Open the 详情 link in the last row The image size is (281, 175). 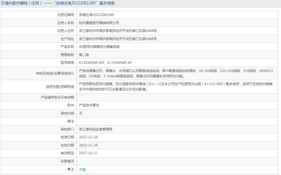point(82,170)
